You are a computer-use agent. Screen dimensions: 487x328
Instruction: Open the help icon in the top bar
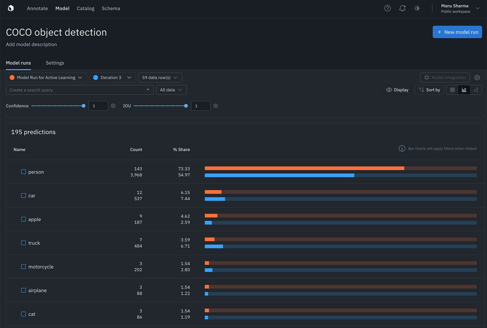click(x=387, y=8)
